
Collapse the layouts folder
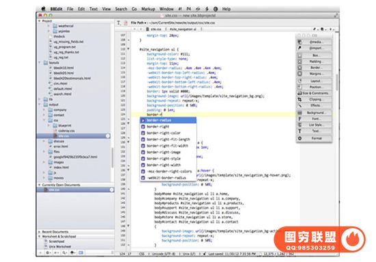coord(40,63)
